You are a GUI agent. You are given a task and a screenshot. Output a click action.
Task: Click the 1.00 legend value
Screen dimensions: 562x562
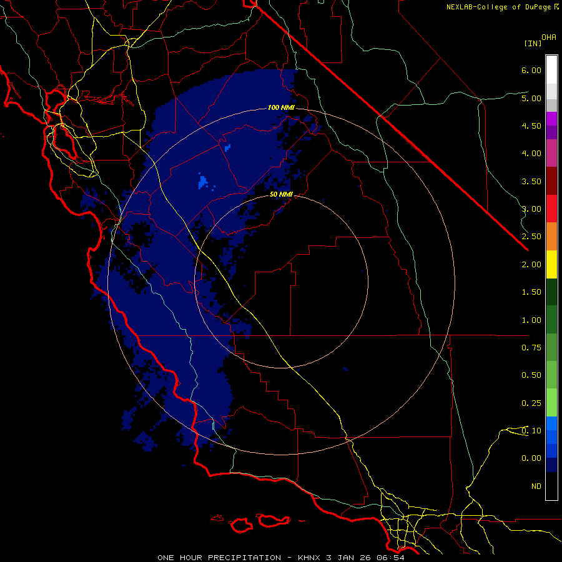tap(531, 320)
